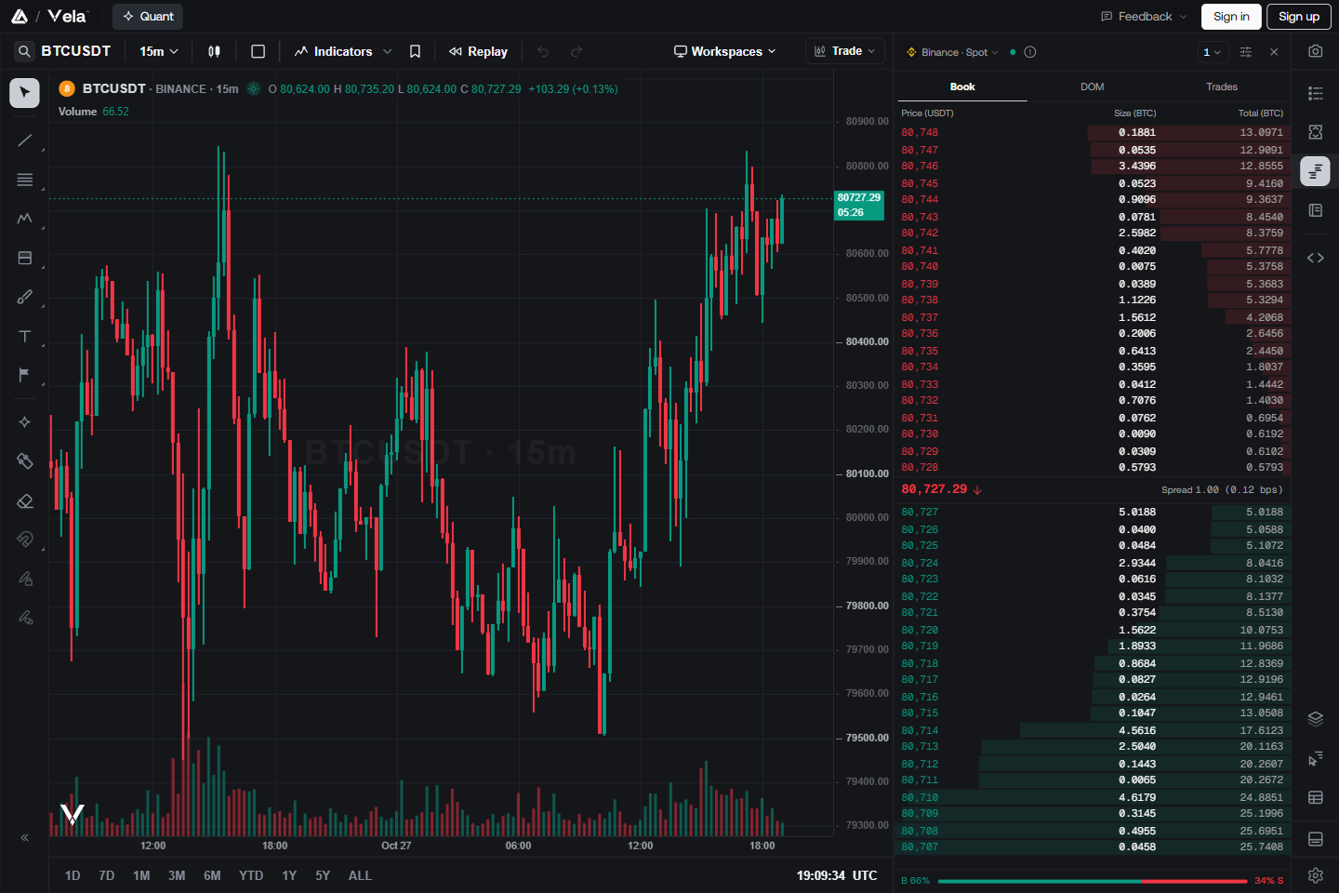Click the bookmark icon in toolbar
The height and width of the screenshot is (893, 1339).
[x=416, y=51]
